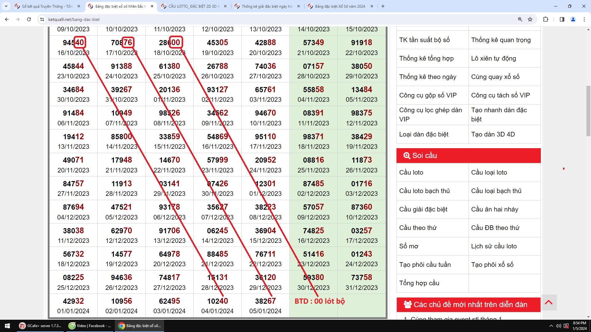Screen dimensions: 591x332
Task: Open the Windows Start menu
Action: point(7,326)
